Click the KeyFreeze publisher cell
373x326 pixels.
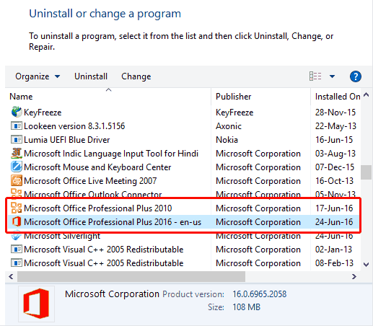click(x=234, y=113)
